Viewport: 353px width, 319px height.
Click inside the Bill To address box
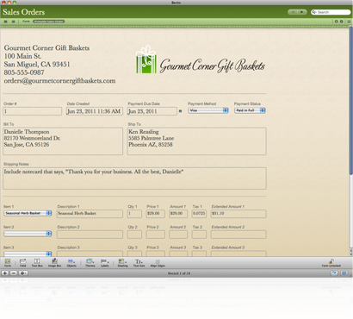63,141
